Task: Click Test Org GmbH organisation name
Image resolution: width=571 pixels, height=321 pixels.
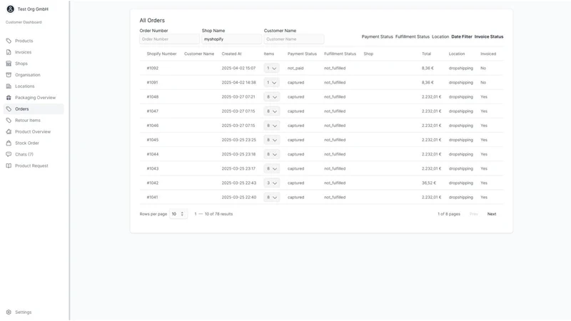Action: pos(33,9)
